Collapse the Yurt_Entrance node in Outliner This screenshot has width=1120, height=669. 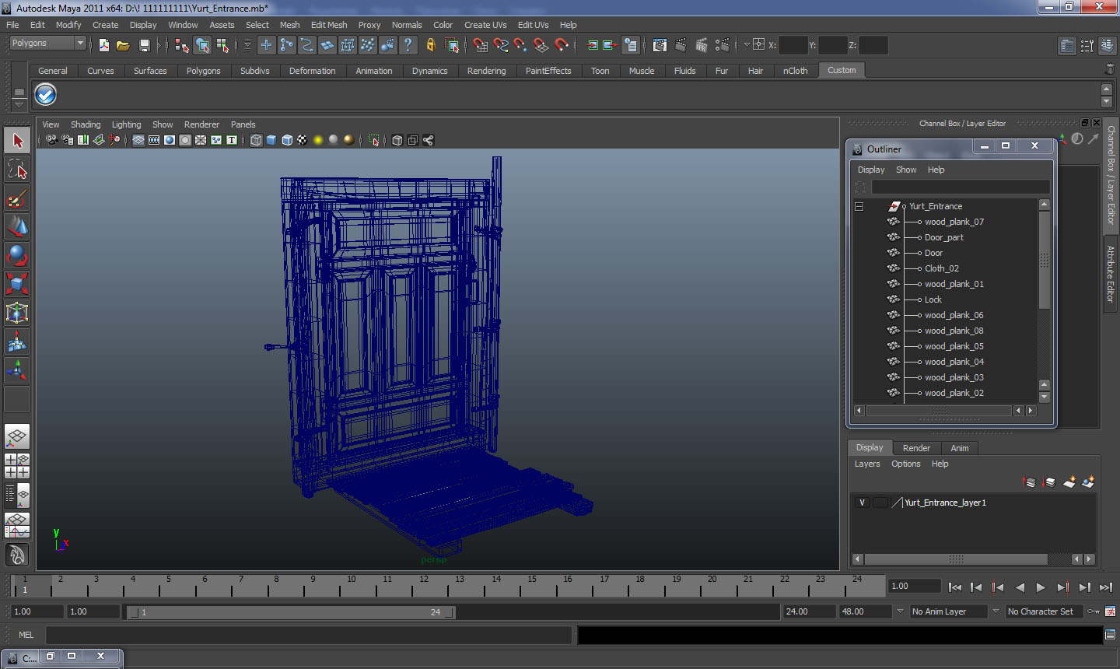859,206
